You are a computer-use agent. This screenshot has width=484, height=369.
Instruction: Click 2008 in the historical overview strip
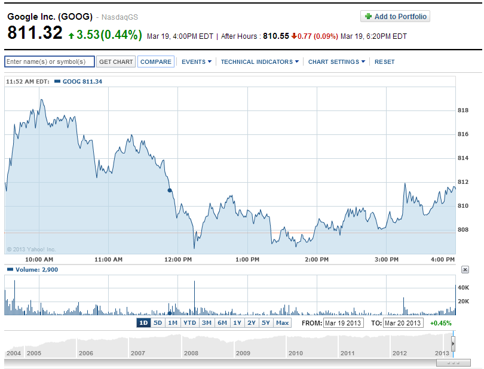[191, 353]
